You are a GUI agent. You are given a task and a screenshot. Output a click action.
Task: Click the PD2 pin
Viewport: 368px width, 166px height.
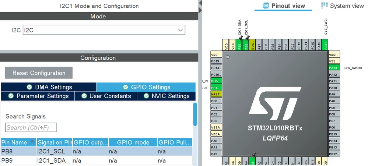[292, 45]
